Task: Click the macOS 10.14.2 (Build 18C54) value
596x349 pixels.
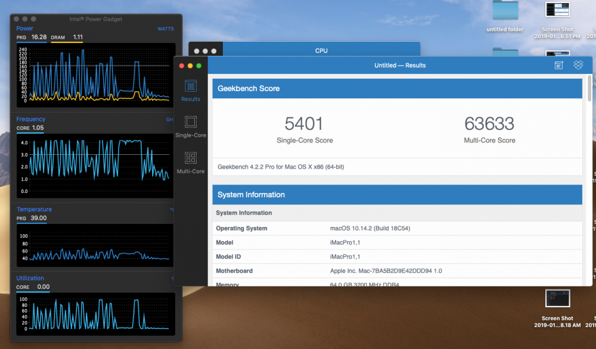Action: point(370,228)
